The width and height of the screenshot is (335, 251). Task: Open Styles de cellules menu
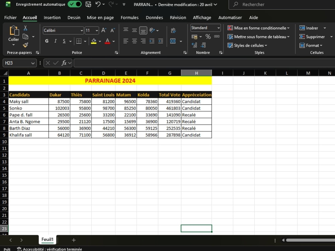247,45
